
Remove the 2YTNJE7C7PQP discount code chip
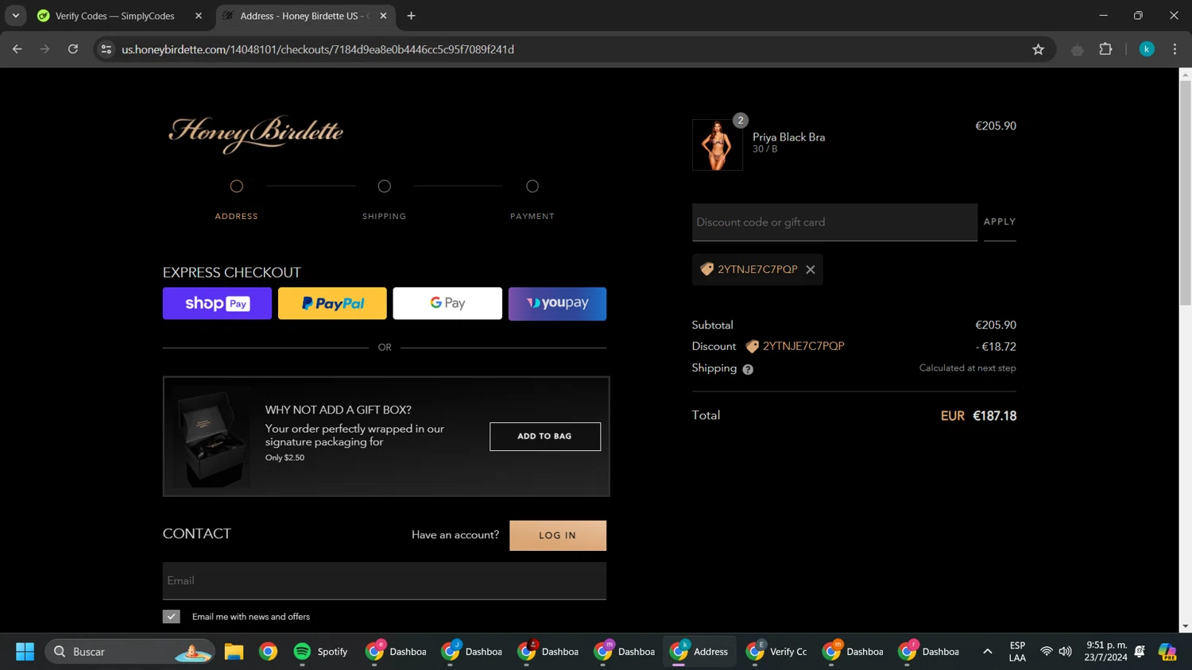click(811, 270)
